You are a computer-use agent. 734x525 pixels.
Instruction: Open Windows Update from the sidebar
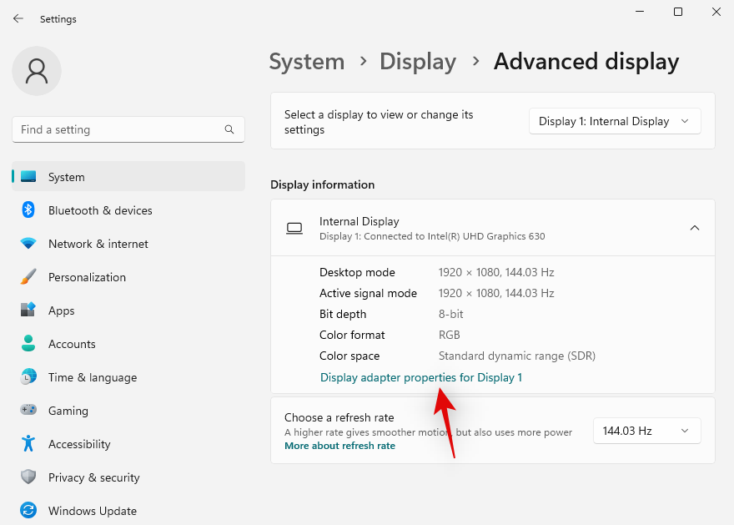tap(92, 510)
